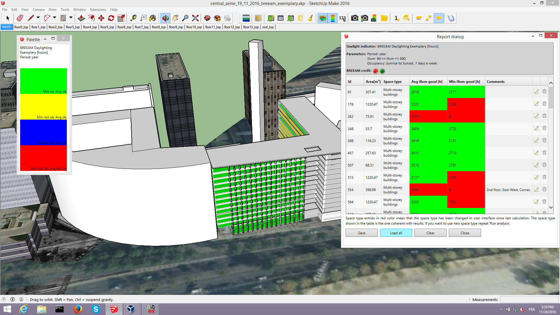Image resolution: width=560 pixels, height=315 pixels.
Task: Choose the Zoom Extents tool
Action: (x=195, y=18)
